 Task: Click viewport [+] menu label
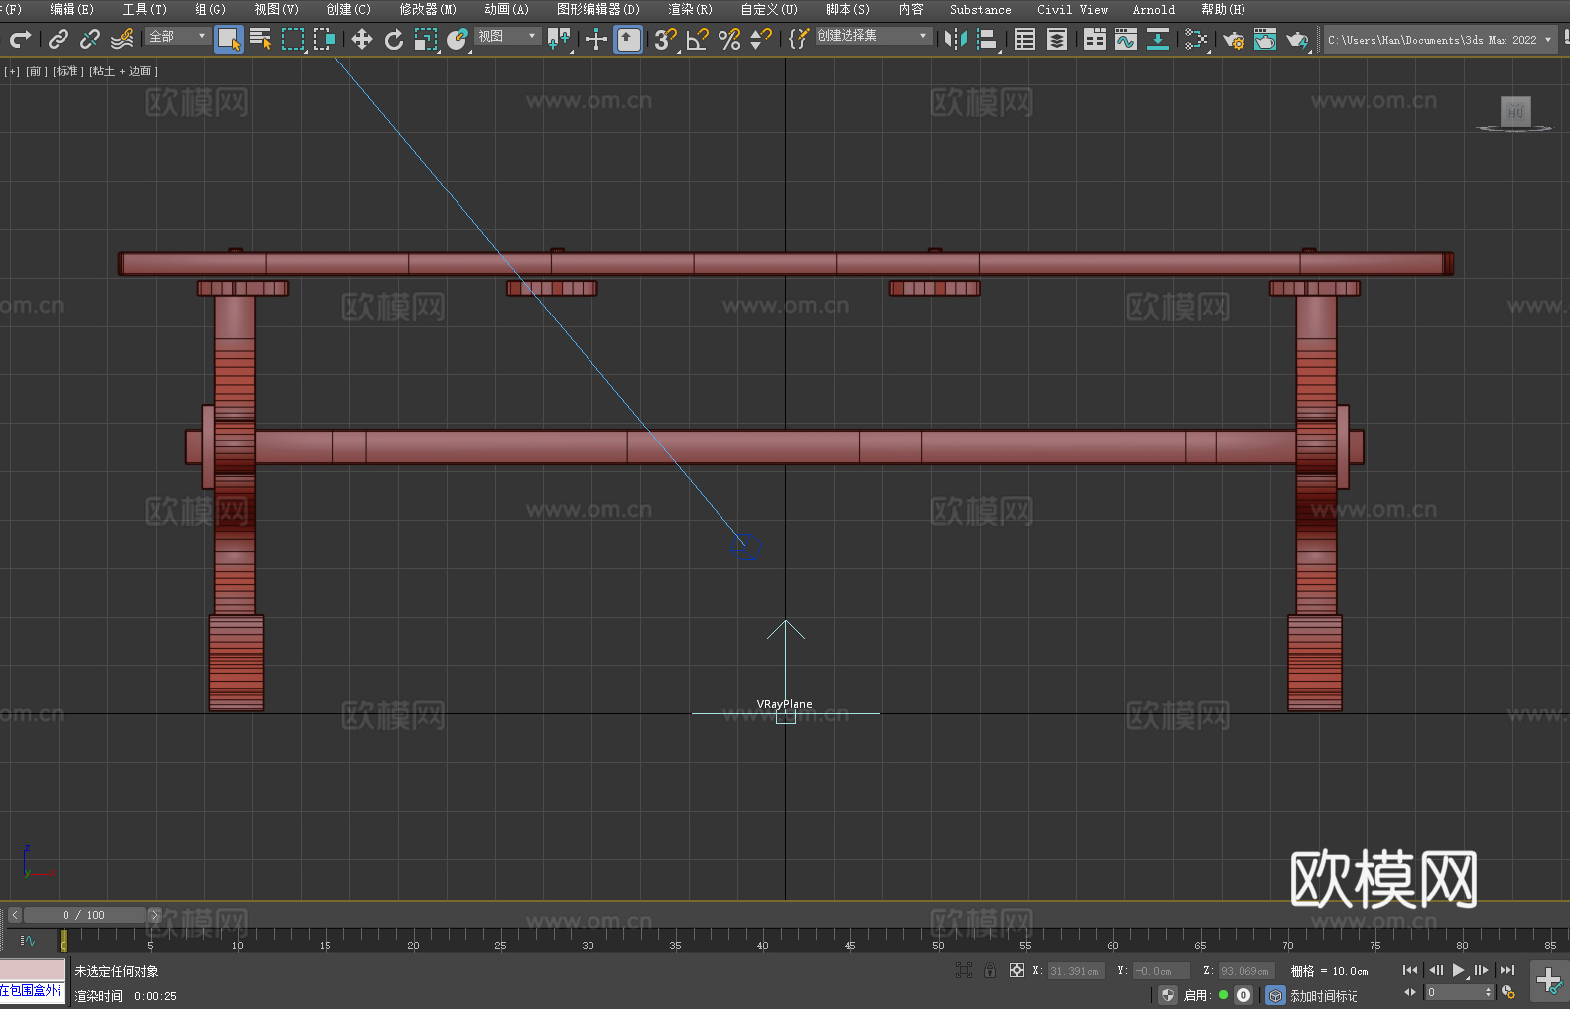(12, 71)
